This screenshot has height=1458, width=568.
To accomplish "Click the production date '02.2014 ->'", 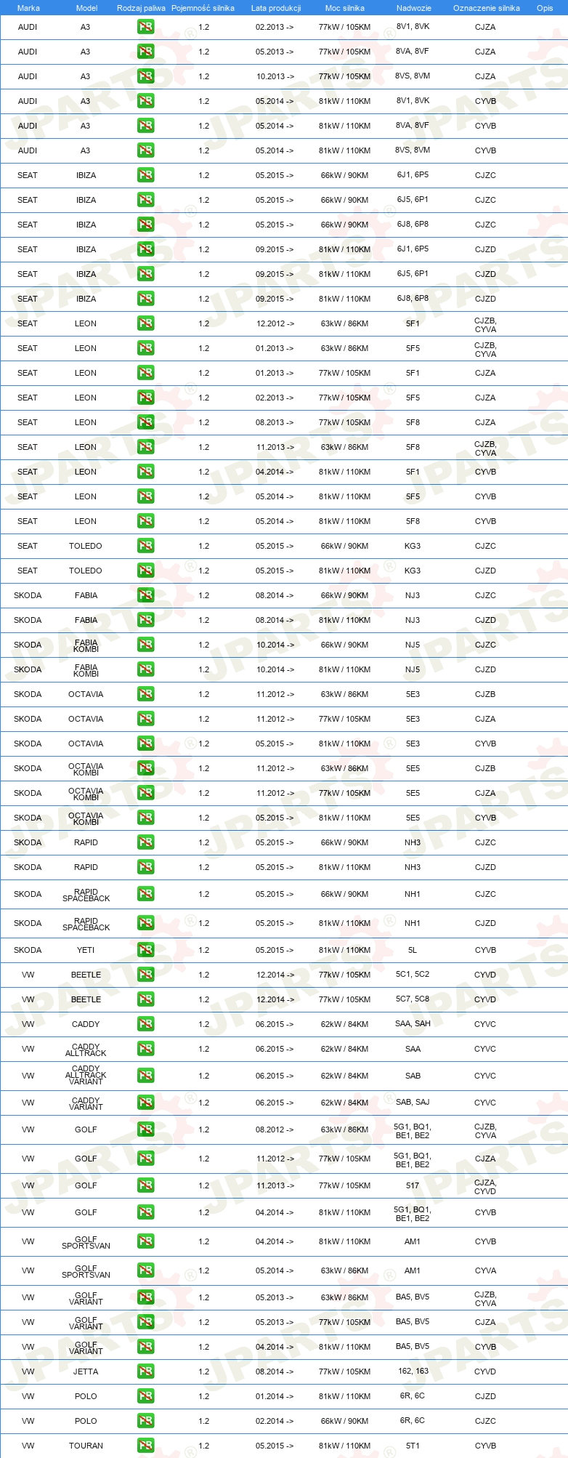I will pyautogui.click(x=275, y=1420).
